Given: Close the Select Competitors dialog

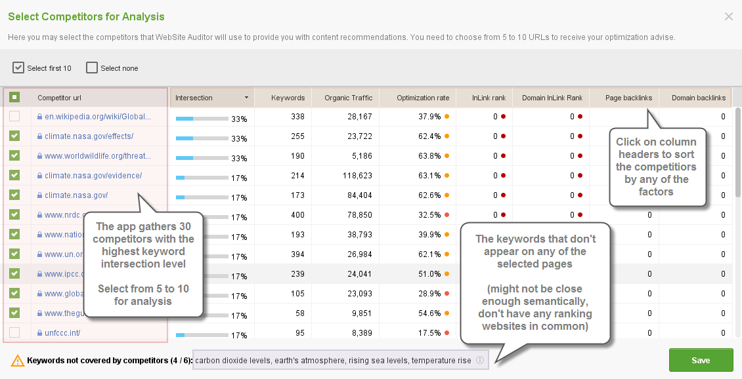Looking at the screenshot, I should [728, 16].
